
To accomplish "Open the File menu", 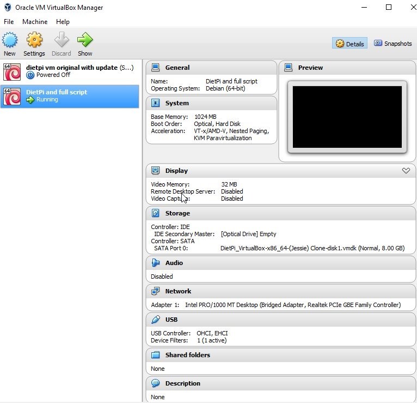I will coord(9,22).
